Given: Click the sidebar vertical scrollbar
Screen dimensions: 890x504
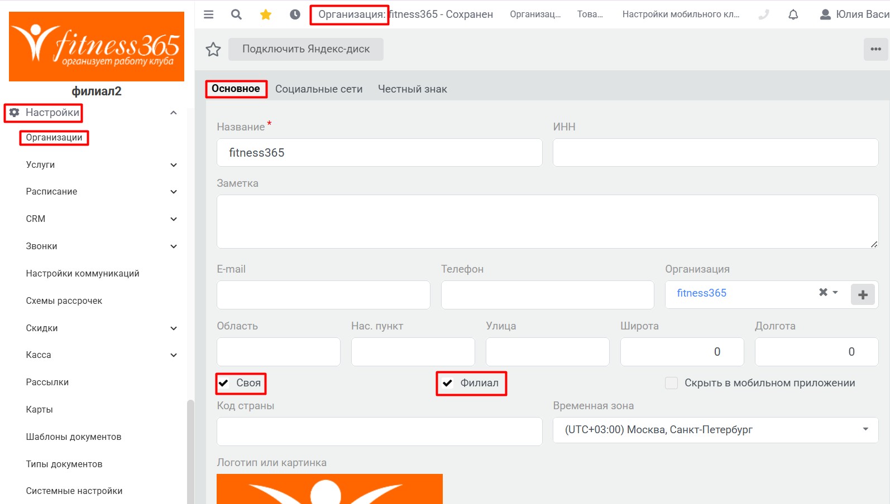Looking at the screenshot, I should tap(190, 452).
